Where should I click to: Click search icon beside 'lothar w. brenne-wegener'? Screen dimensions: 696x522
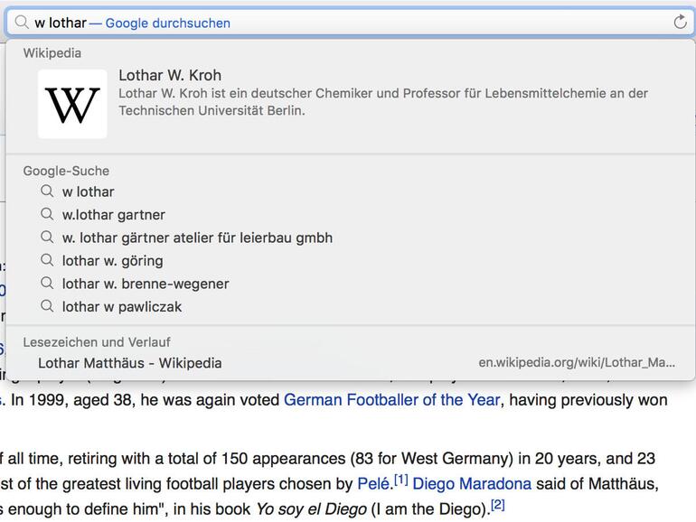pyautogui.click(x=47, y=284)
